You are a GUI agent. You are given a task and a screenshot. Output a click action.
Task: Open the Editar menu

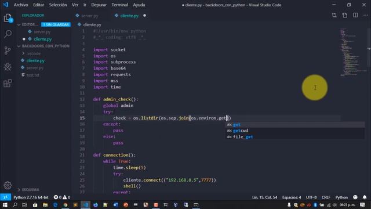coord(38,5)
